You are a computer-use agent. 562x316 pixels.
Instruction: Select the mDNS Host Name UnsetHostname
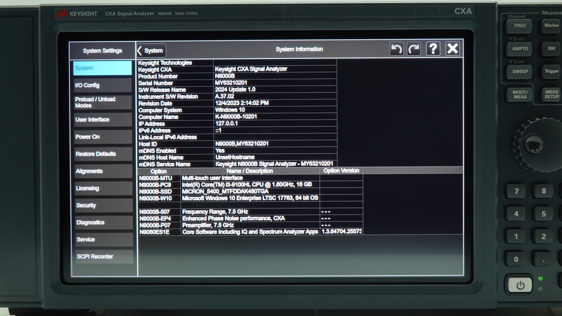coord(235,157)
